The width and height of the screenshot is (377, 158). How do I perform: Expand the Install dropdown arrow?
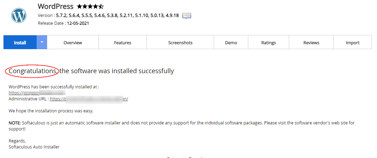coord(42,42)
